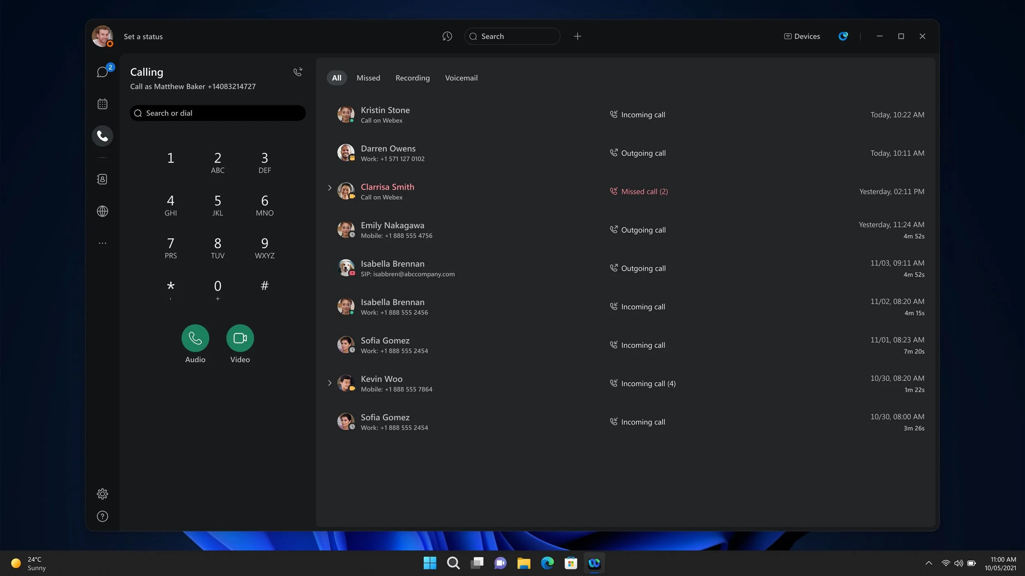Click the plus icon next to search

577,36
